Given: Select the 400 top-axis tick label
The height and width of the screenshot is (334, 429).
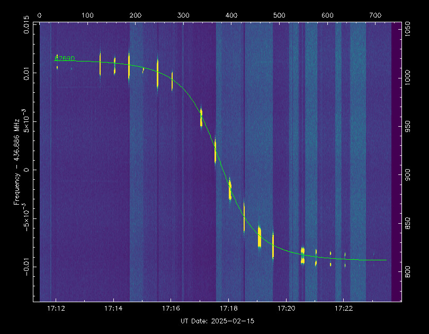Looking at the screenshot, I should click(231, 16).
